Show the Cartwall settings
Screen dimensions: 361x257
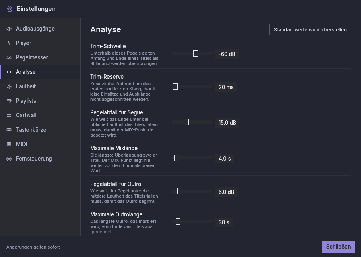40,116
